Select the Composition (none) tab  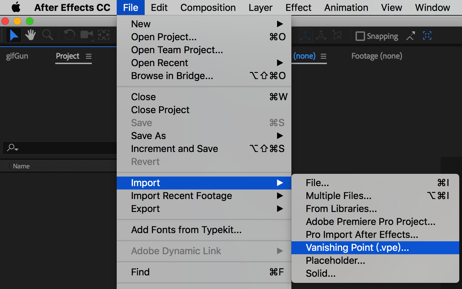click(x=304, y=56)
